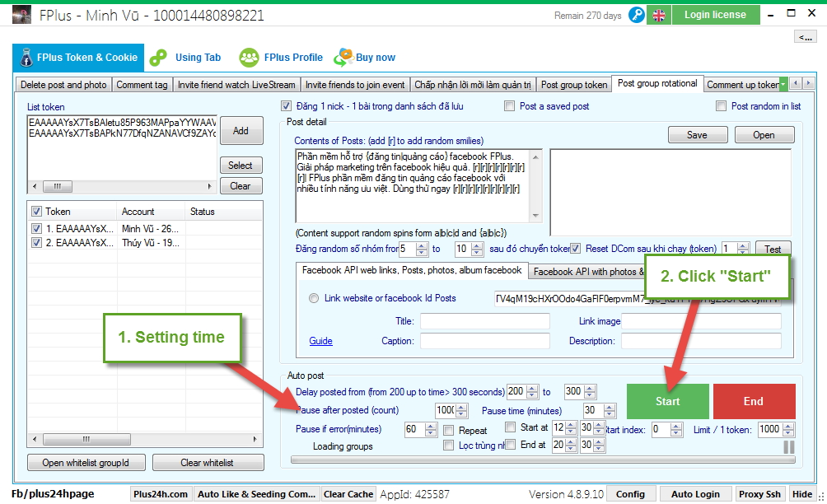Screen dimensions: 827x504
Task: Click the UK flag language icon
Action: [x=659, y=15]
